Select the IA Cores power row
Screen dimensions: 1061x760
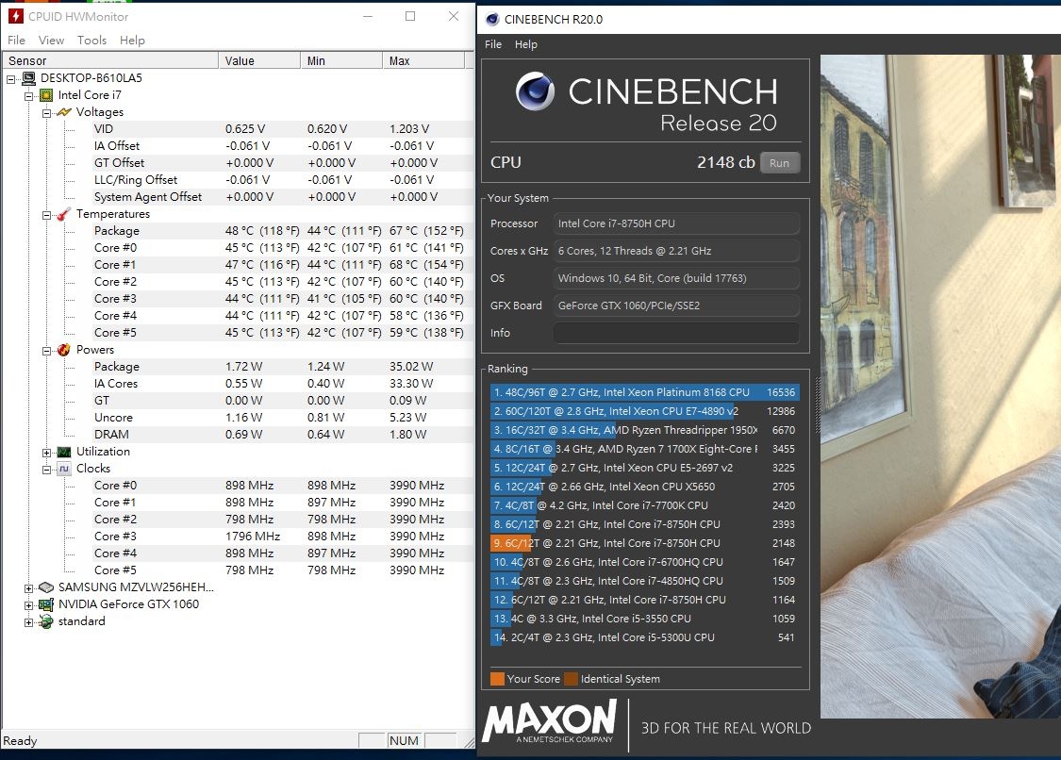coord(283,383)
